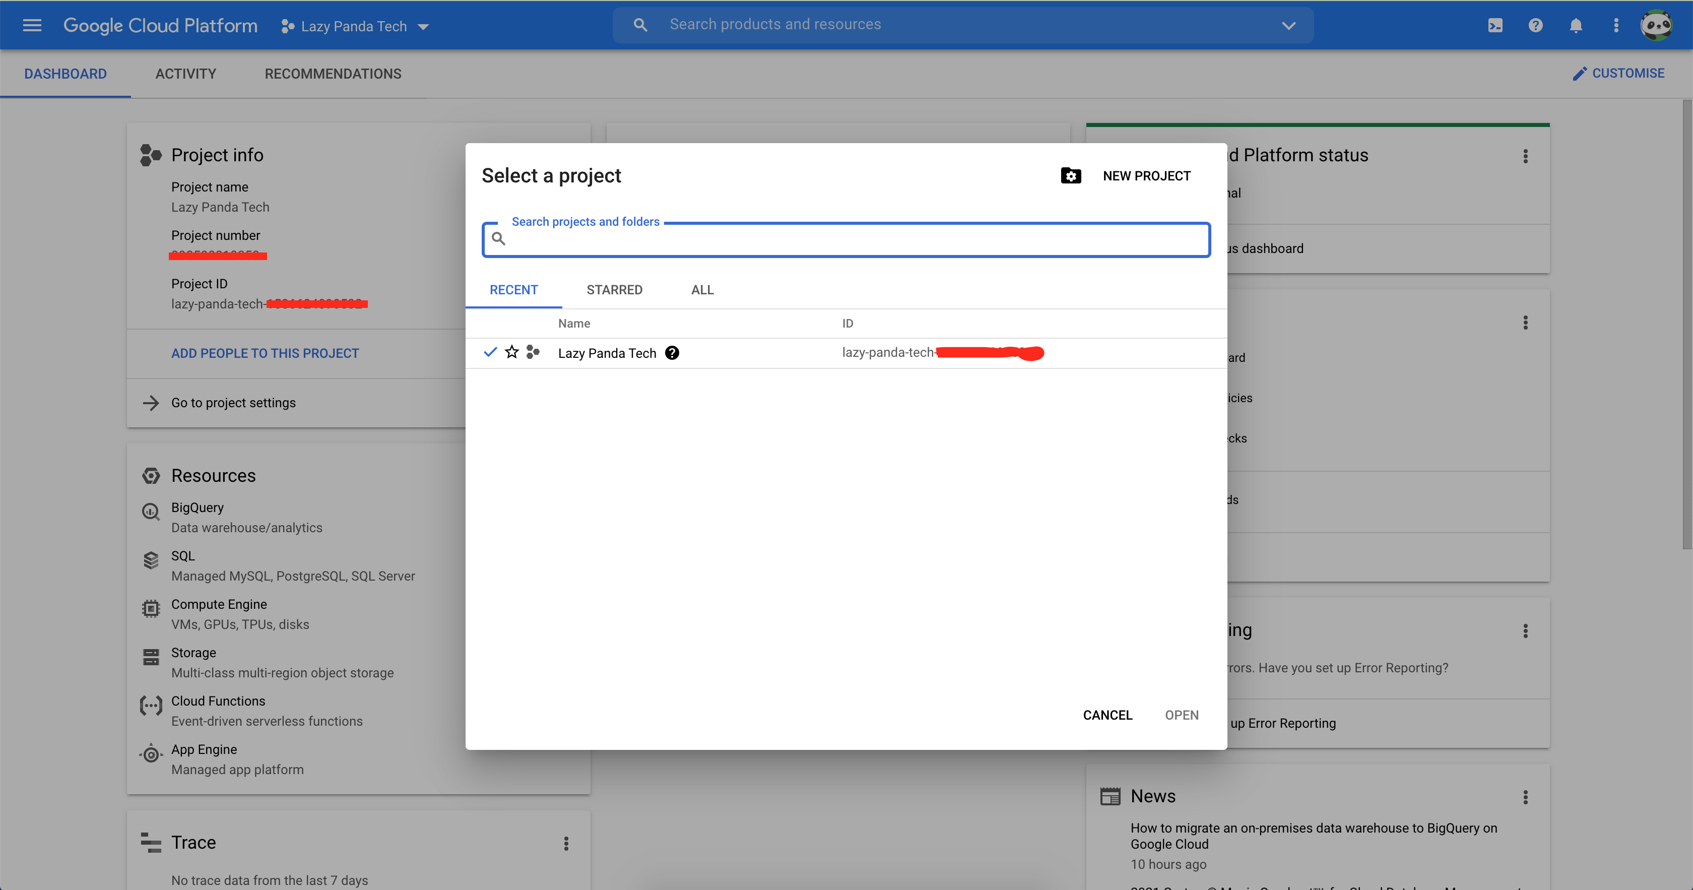Click the NEW PROJECT button
Image resolution: width=1693 pixels, height=890 pixels.
tap(1146, 175)
